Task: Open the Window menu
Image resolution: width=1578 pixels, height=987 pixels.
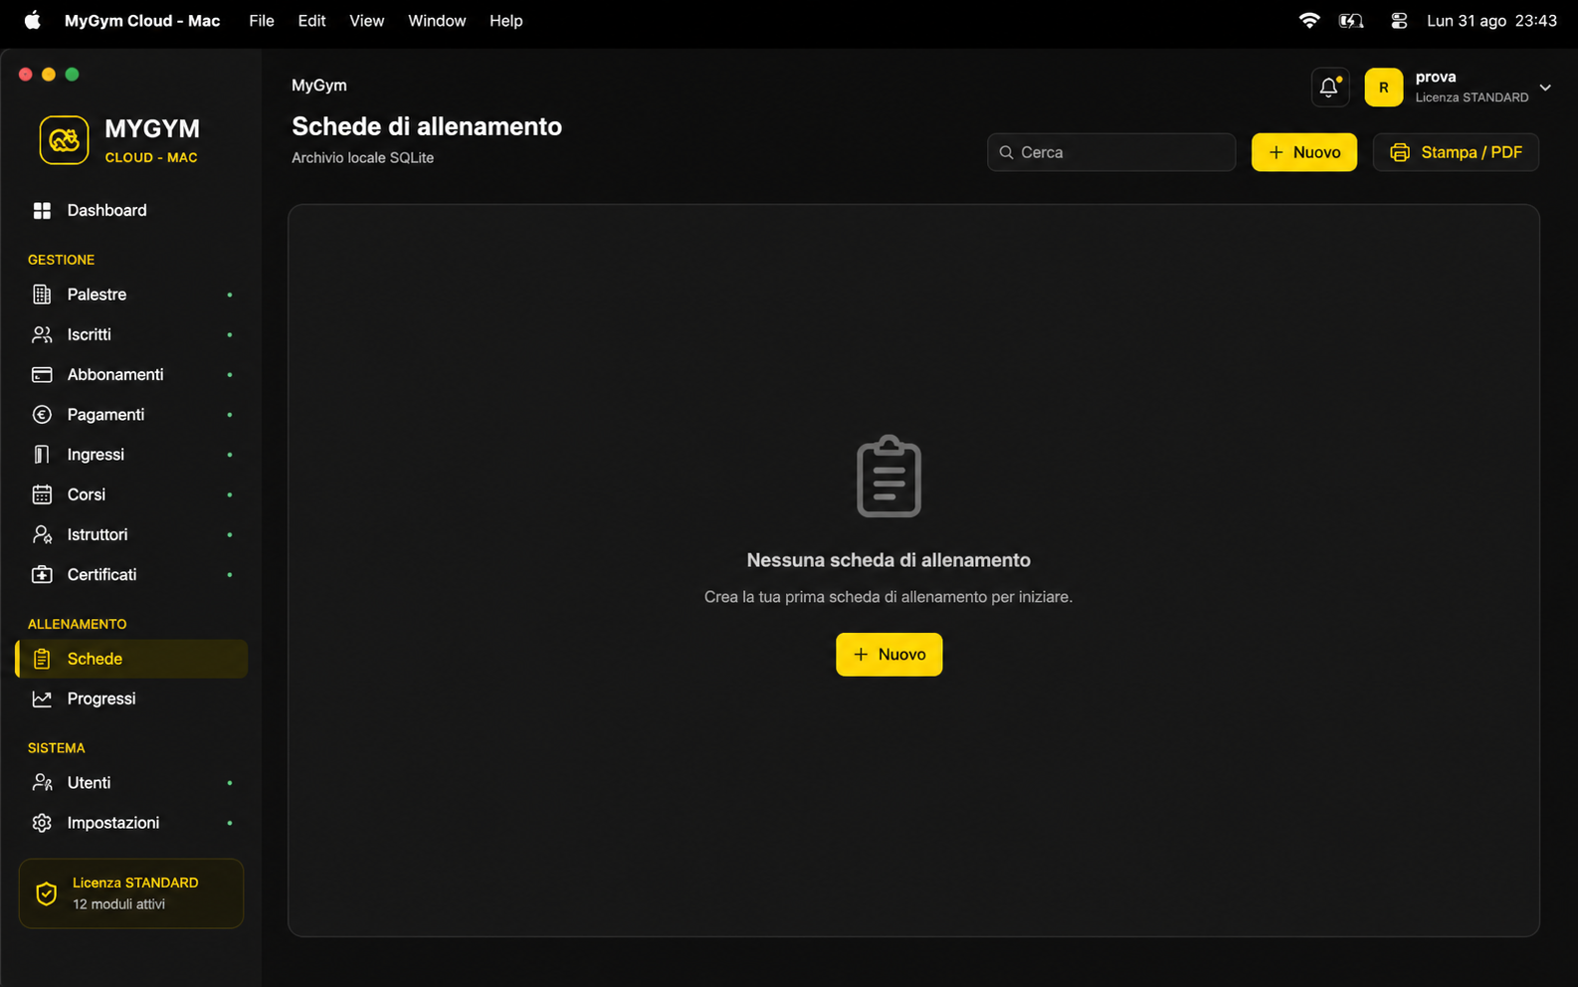Action: [x=437, y=21]
